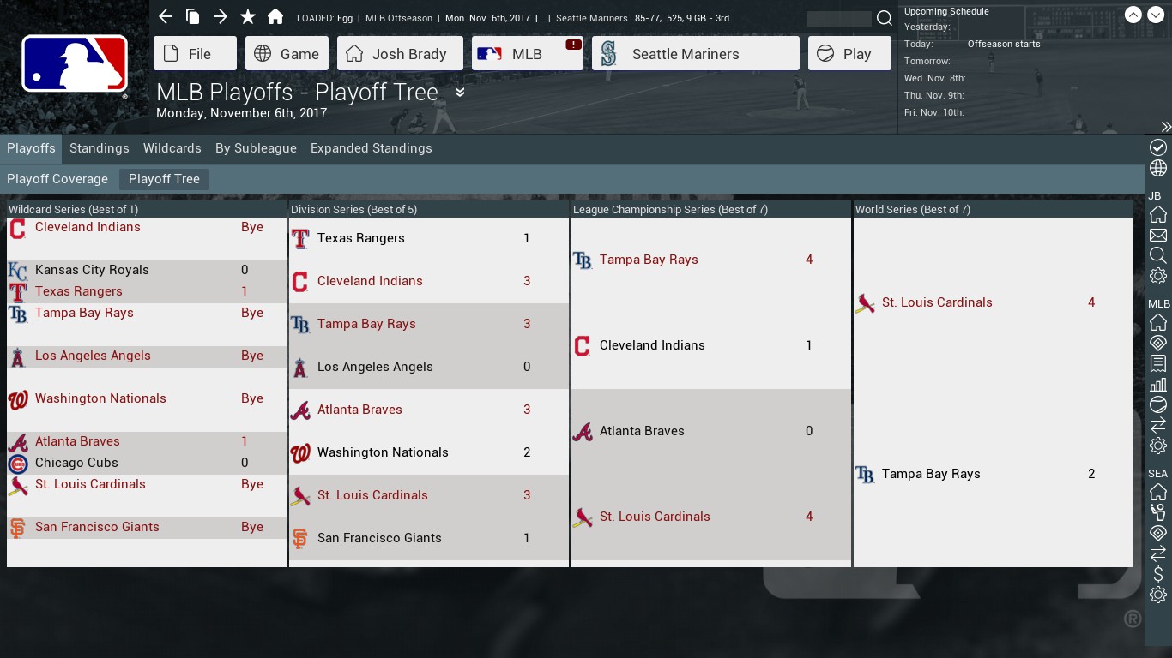The height and width of the screenshot is (658, 1172).
Task: Switch to the Standings tab
Action: click(100, 148)
